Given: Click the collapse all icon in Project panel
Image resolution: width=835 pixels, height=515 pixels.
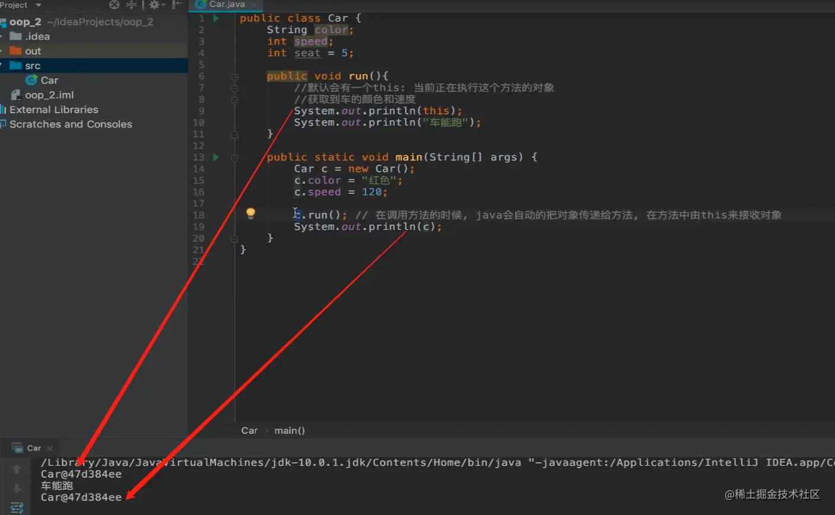Looking at the screenshot, I should pyautogui.click(x=132, y=5).
